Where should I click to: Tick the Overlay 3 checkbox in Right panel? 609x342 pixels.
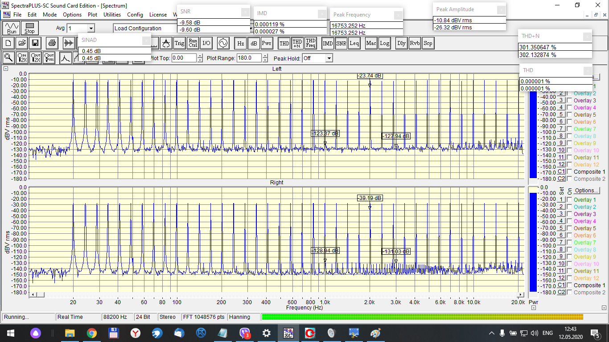[x=569, y=214]
